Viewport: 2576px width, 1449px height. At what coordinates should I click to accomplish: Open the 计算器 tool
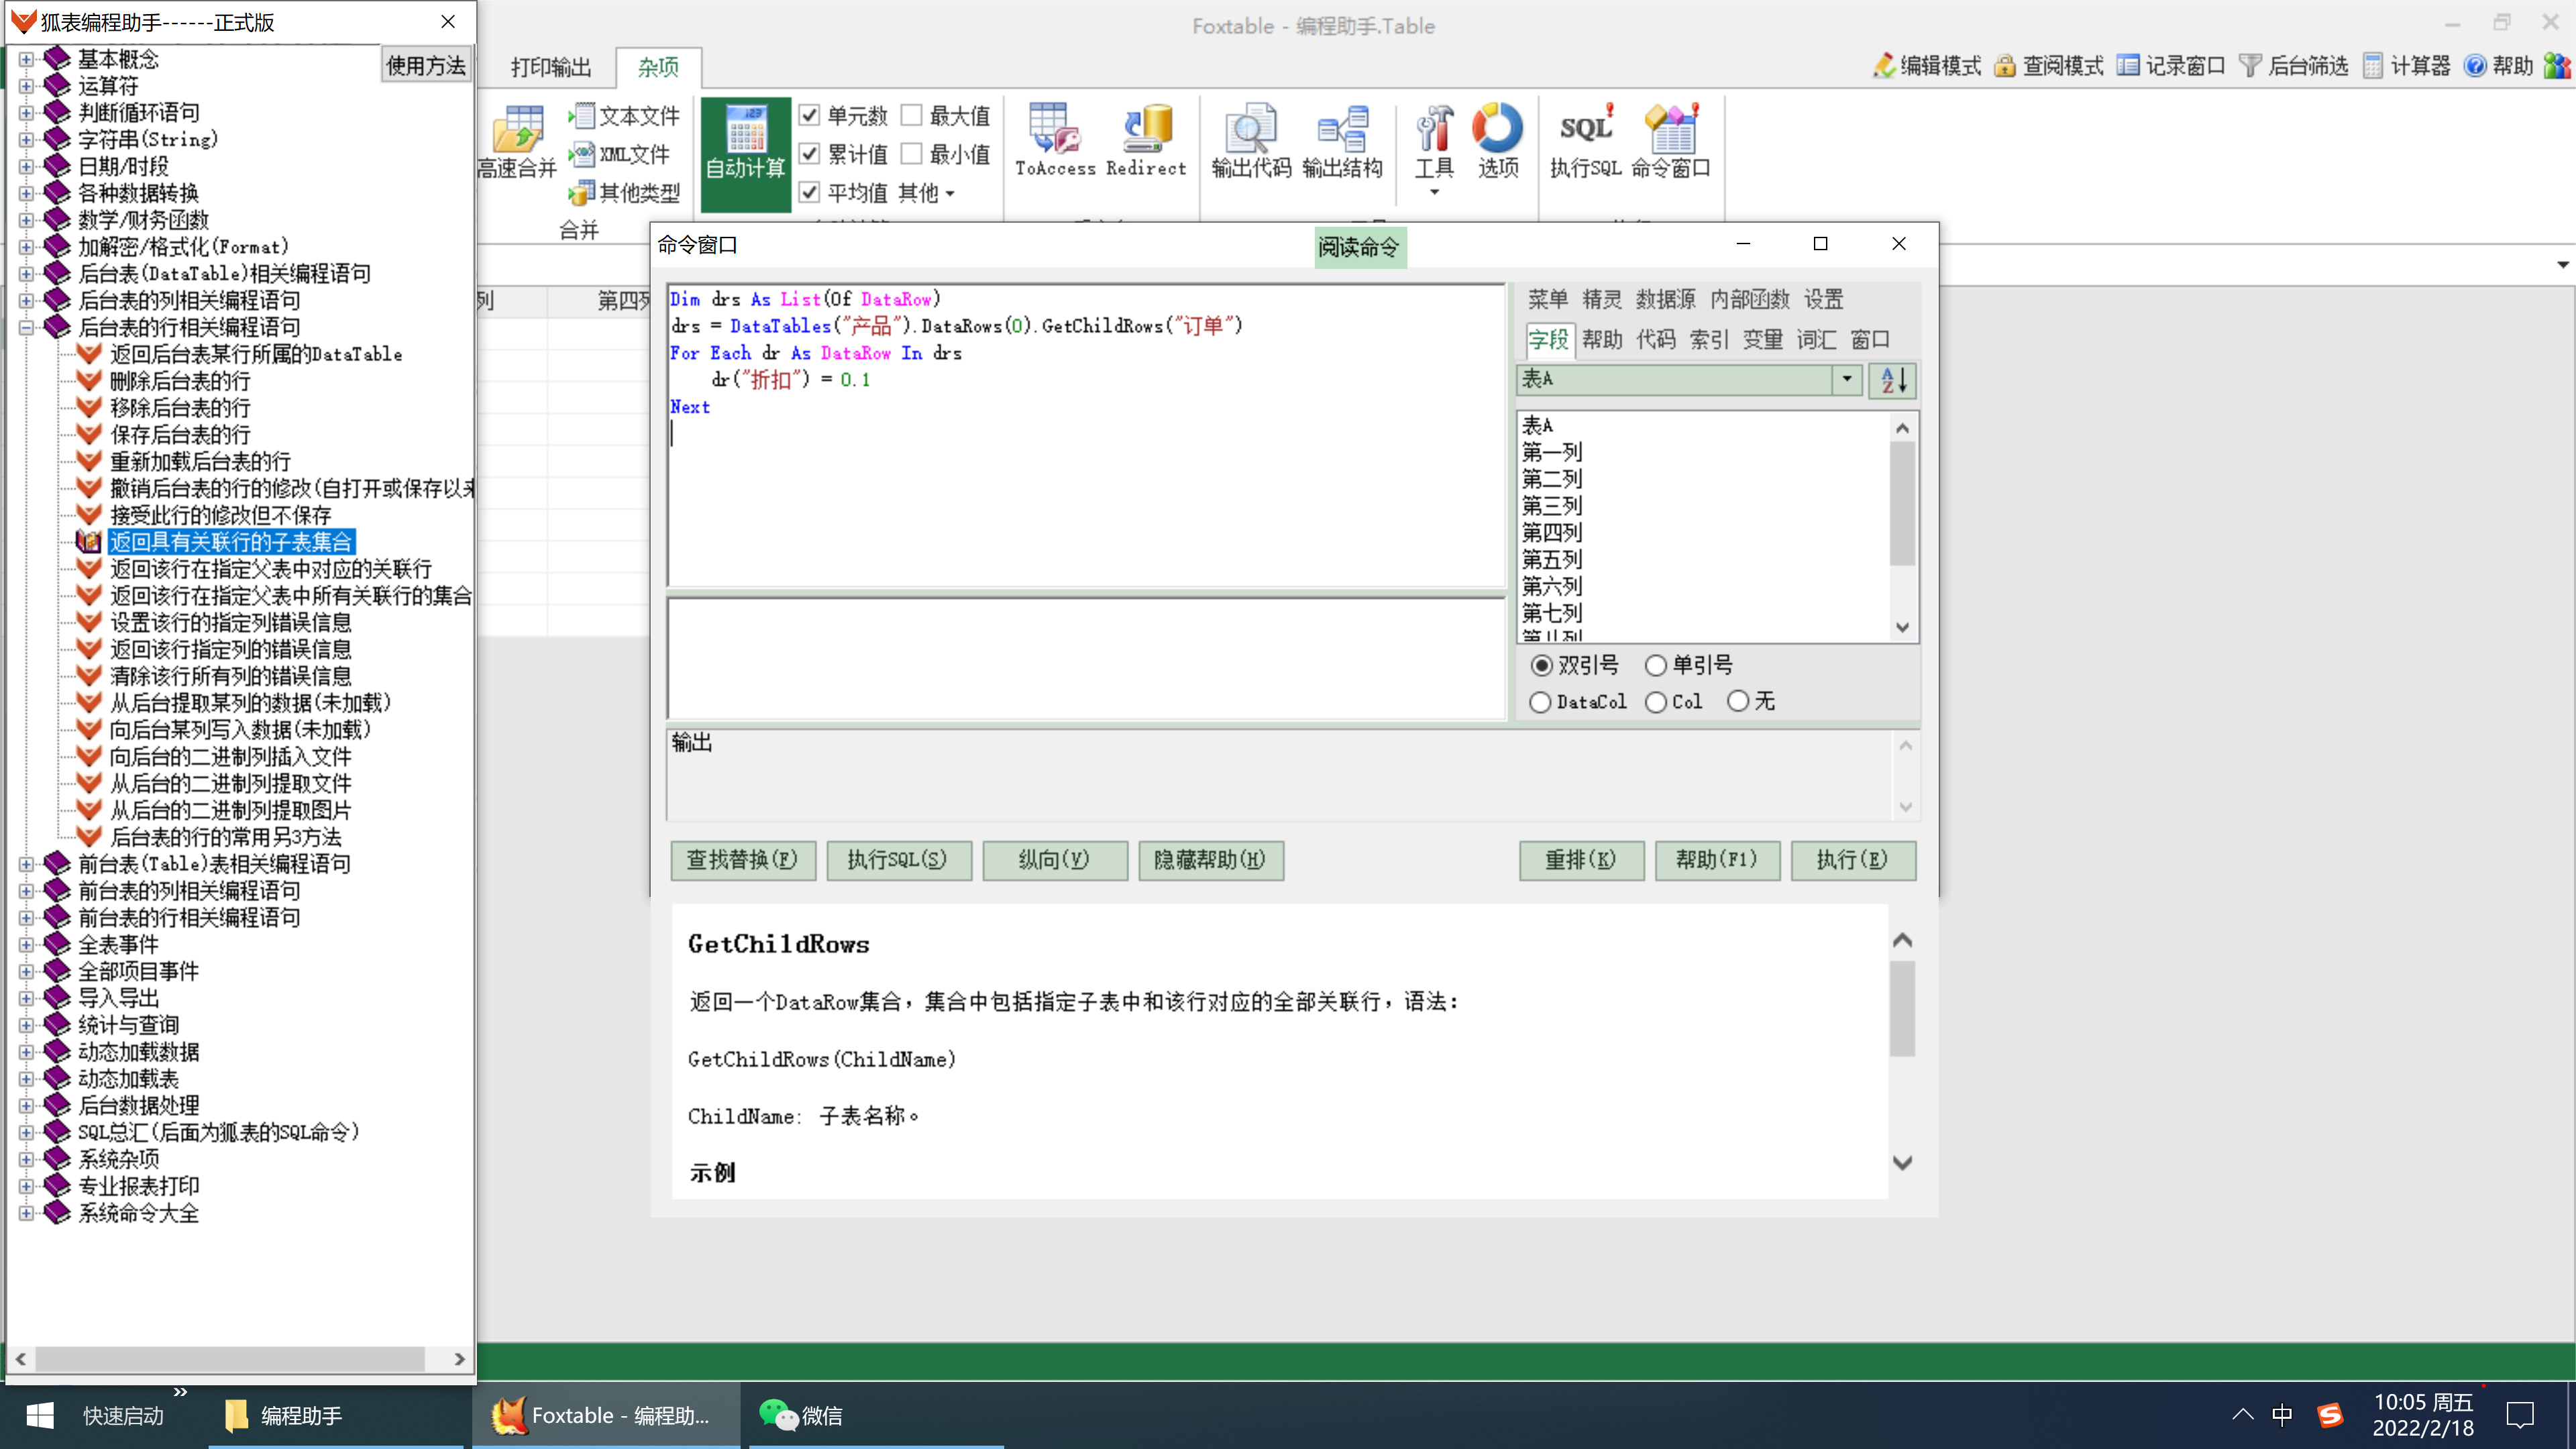[2406, 66]
